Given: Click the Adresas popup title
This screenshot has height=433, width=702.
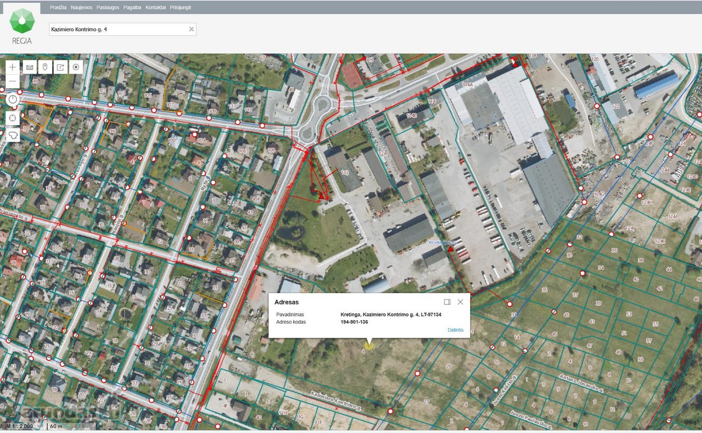Looking at the screenshot, I should point(287,302).
